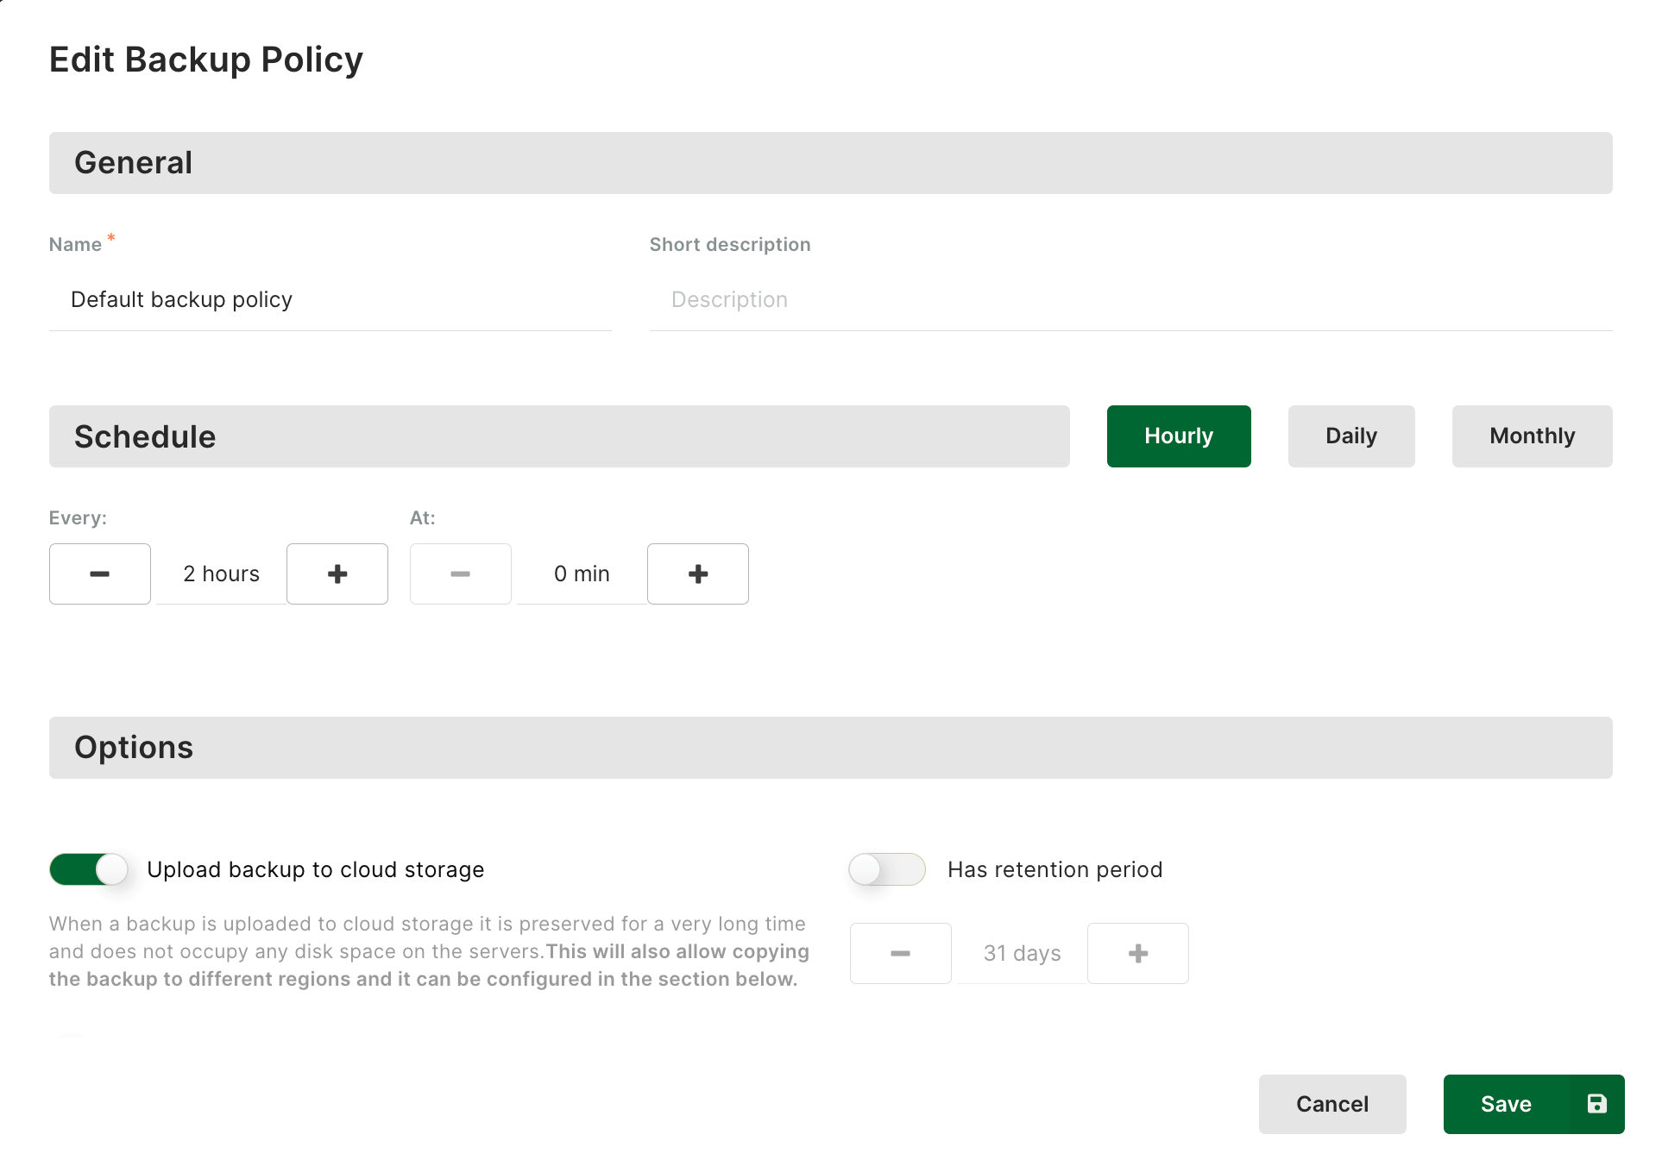
Task: Focus the Short description input field
Action: pos(1131,299)
